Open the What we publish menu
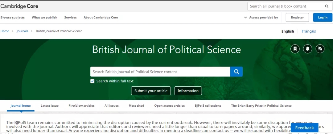The width and height of the screenshot is (333, 134). click(44, 18)
